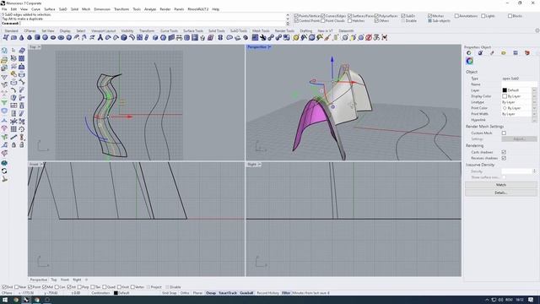The width and height of the screenshot is (540, 304).
Task: Select the blue shaded cube toolbar icon
Action: [x=155, y=37]
